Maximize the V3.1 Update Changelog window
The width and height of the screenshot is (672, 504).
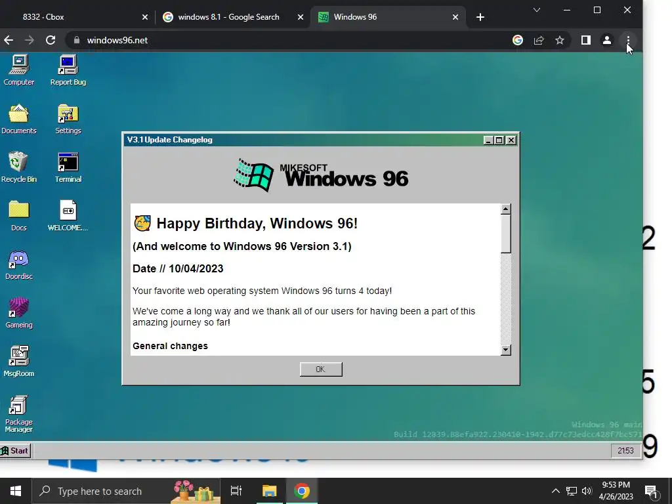coord(499,140)
